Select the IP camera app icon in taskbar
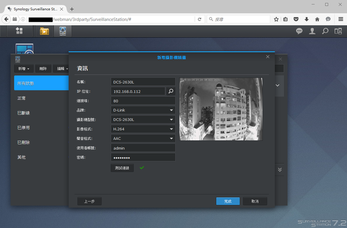 62,31
